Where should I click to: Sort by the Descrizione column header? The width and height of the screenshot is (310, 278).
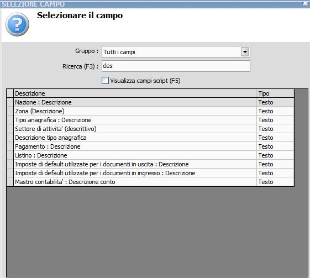click(x=135, y=93)
